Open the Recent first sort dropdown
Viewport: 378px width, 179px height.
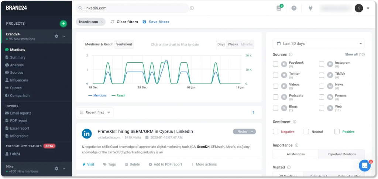[95, 113]
